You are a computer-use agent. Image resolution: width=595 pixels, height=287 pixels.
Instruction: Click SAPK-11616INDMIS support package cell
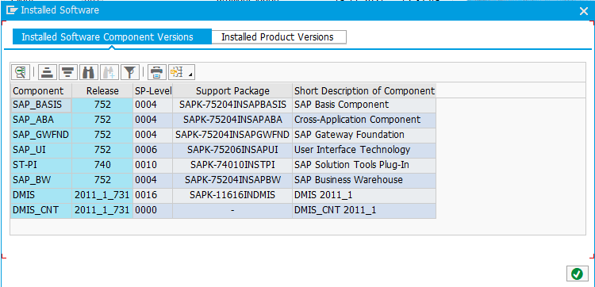(x=232, y=196)
